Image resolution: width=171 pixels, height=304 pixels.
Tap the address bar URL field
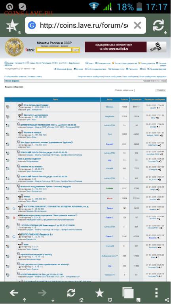tap(84, 25)
